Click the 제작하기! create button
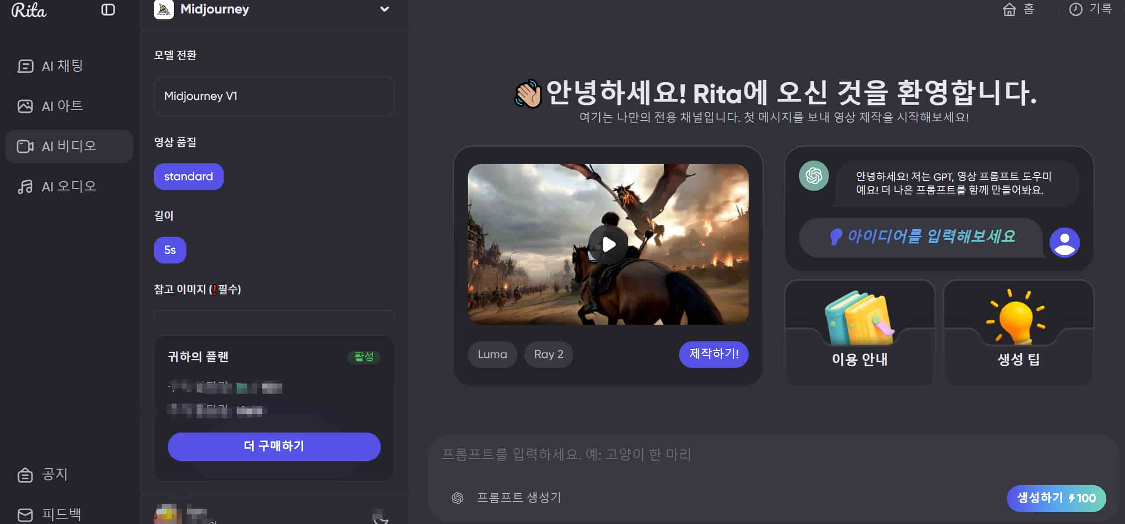 pos(713,354)
